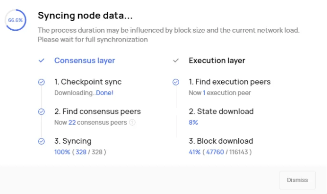Click the 100% syncing percentage
Screen dimensions: 327x194
click(x=62, y=152)
